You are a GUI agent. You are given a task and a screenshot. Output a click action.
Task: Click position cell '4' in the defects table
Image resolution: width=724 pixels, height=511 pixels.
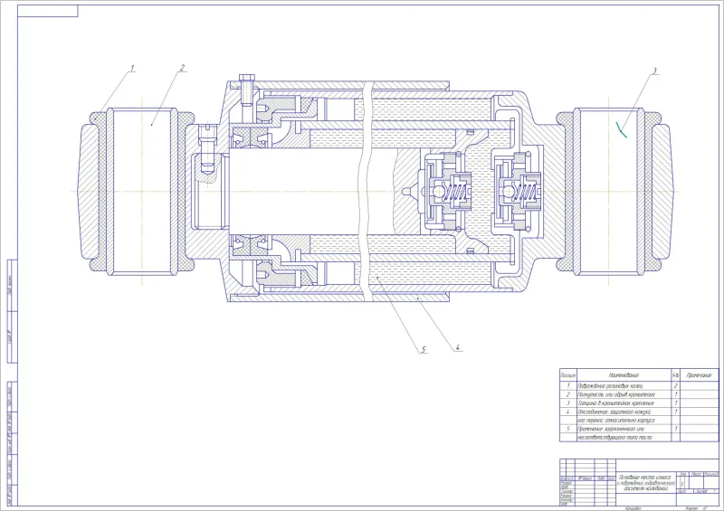coord(568,412)
